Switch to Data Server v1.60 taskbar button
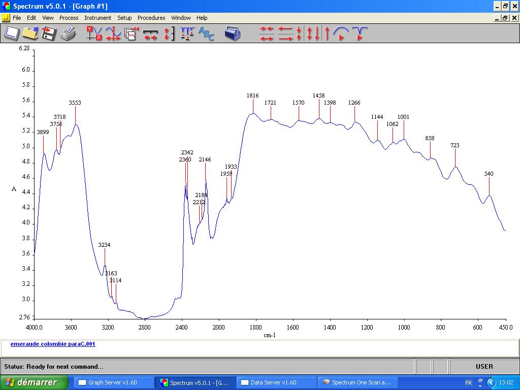 (273, 382)
